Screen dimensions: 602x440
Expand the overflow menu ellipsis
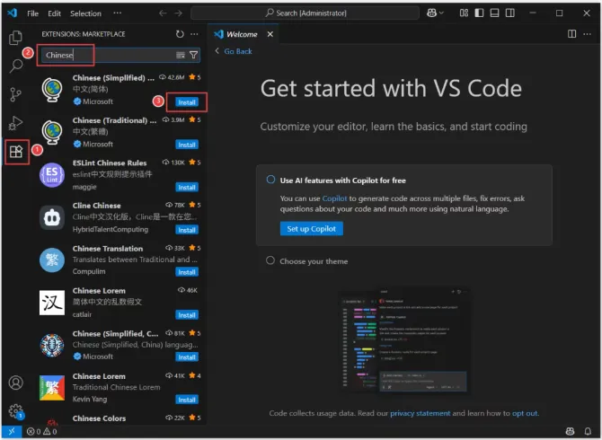point(117,13)
